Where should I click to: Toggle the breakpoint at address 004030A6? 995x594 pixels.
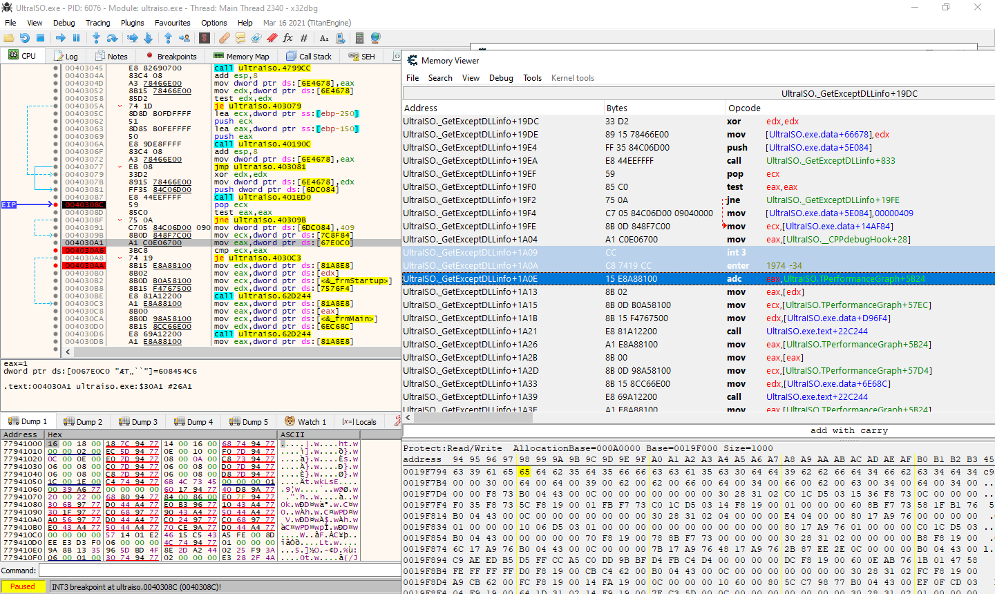(56, 250)
